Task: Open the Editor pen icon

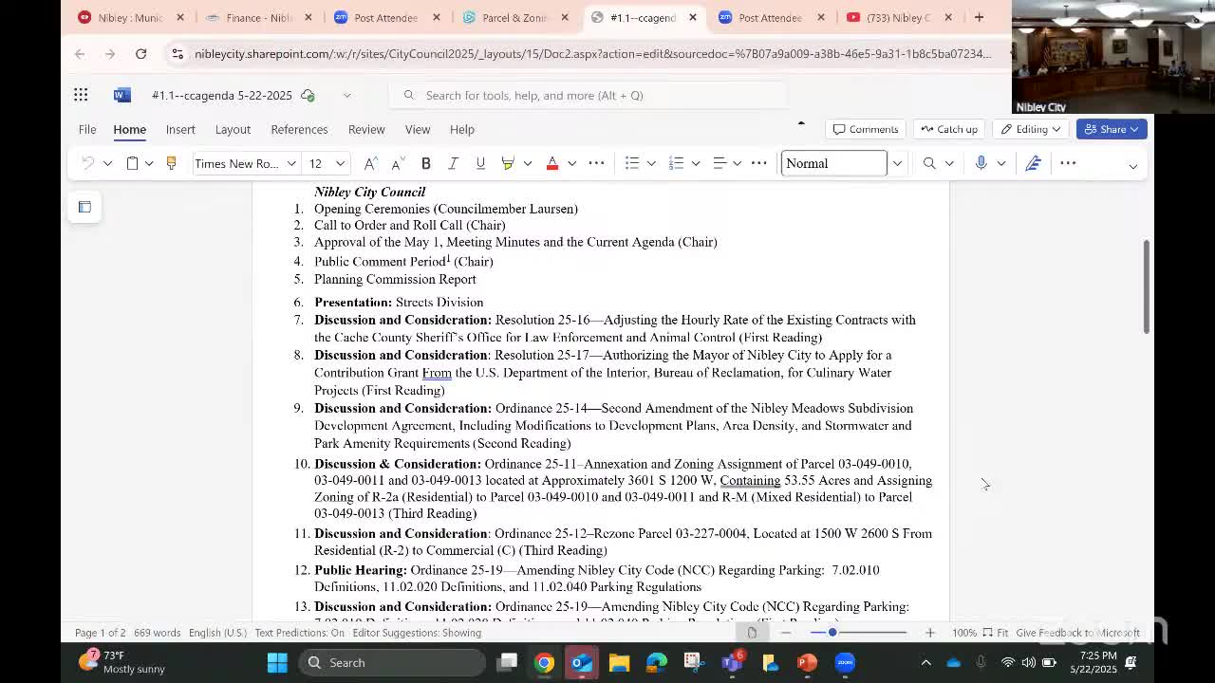Action: (1034, 163)
